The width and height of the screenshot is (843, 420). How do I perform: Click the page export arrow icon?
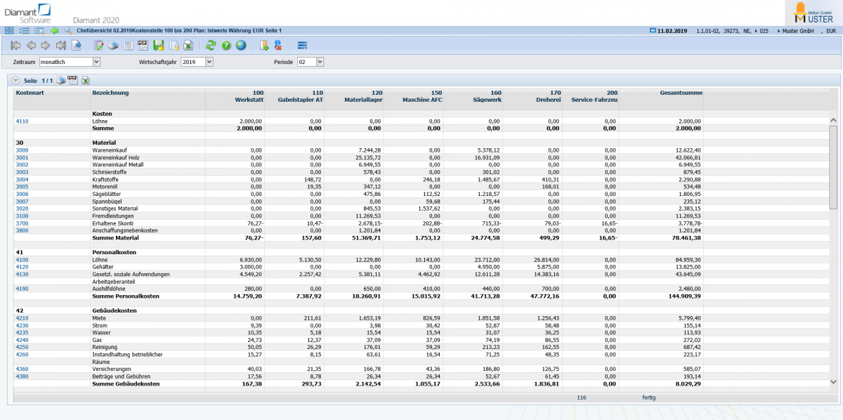point(77,46)
